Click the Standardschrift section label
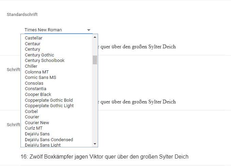This screenshot has width=231, height=166. point(22,14)
